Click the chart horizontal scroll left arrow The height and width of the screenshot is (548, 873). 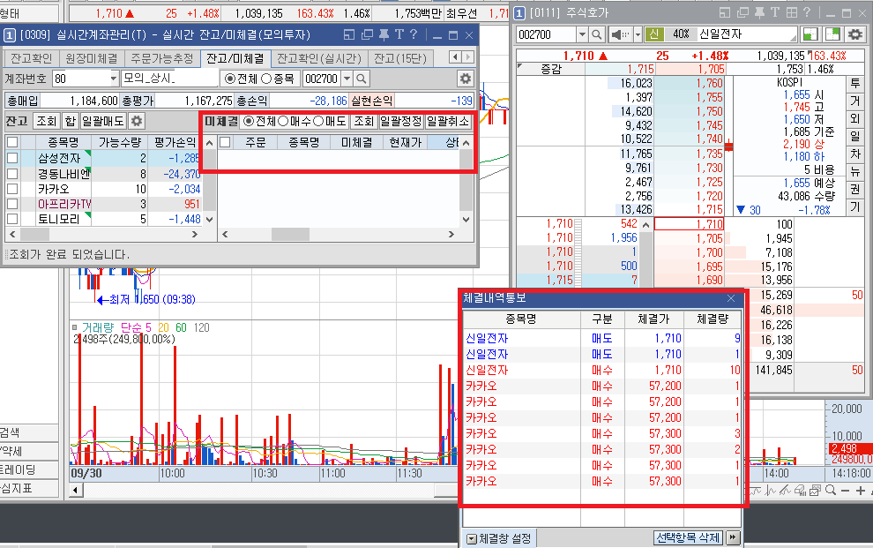click(x=76, y=490)
